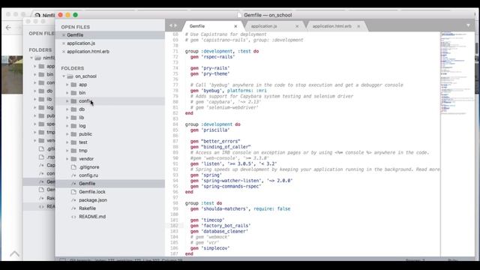This screenshot has height=270, width=480.
Task: Open config.ru in the sidebar
Action: pos(88,175)
